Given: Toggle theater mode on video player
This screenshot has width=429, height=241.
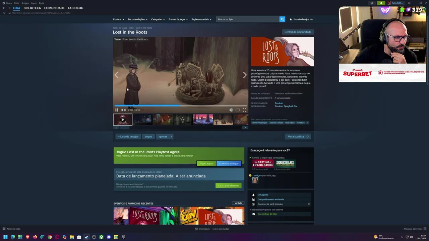Looking at the screenshot, I should click(238, 110).
